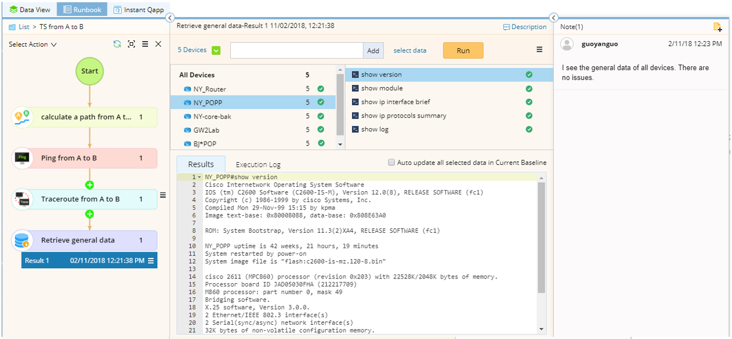Add a new note using the note icon
Image resolution: width=732 pixels, height=339 pixels.
718,27
